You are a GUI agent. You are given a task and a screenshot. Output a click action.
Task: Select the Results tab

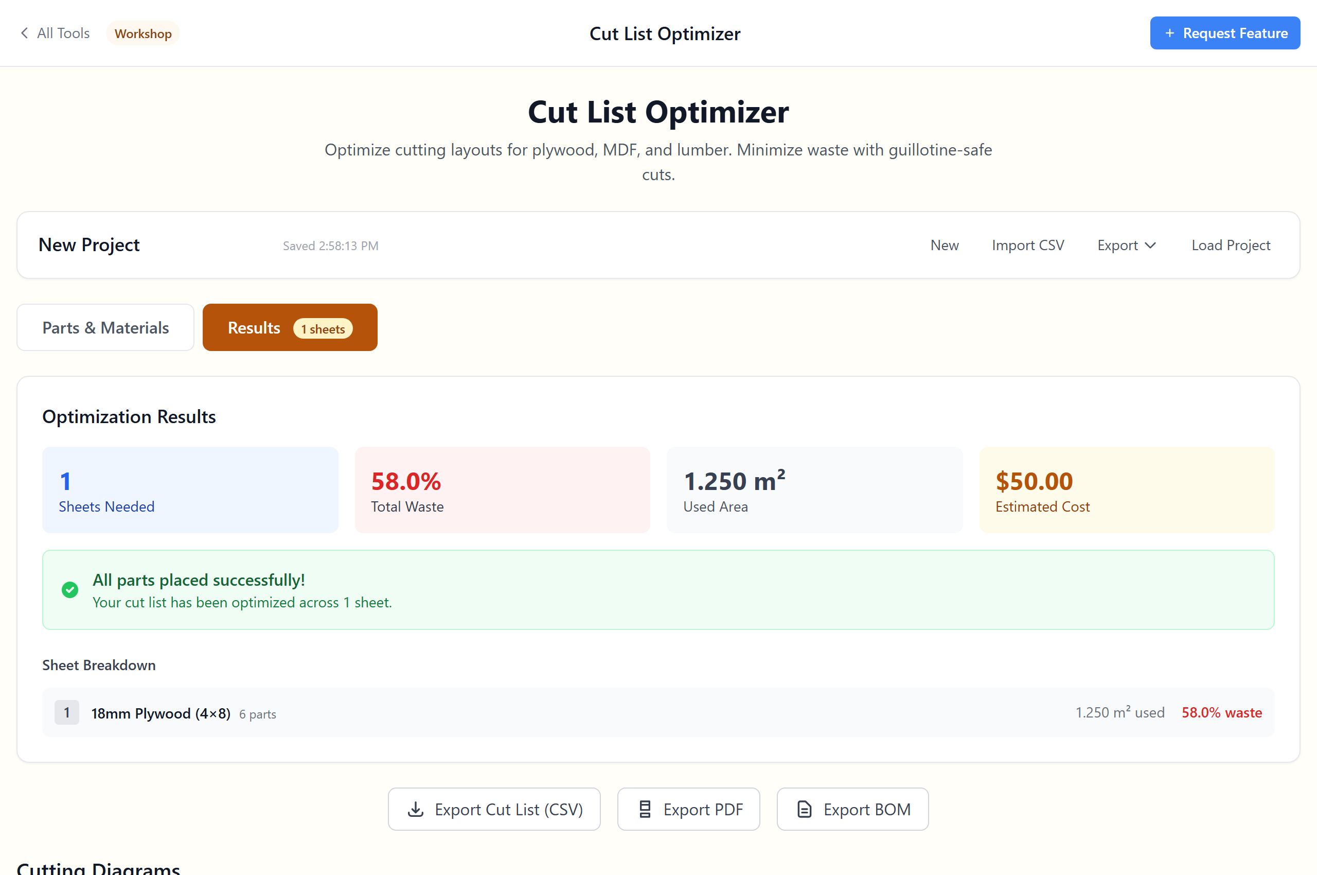point(254,327)
